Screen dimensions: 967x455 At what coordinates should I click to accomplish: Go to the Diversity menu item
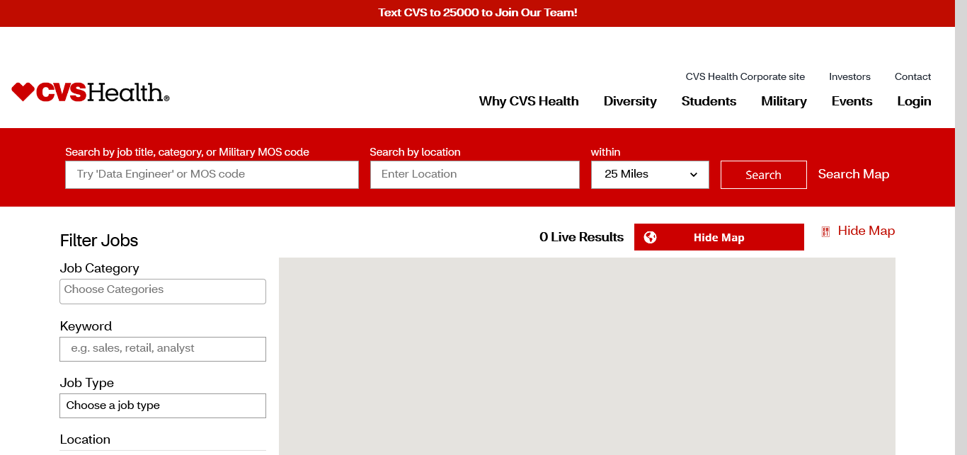pos(629,101)
